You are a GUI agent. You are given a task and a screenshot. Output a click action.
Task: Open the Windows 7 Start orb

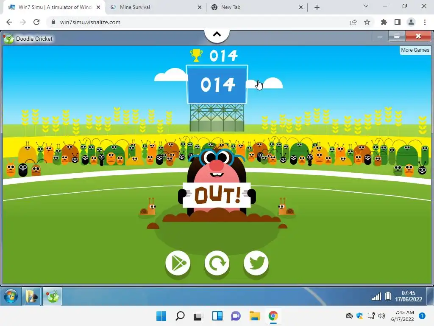tap(11, 296)
